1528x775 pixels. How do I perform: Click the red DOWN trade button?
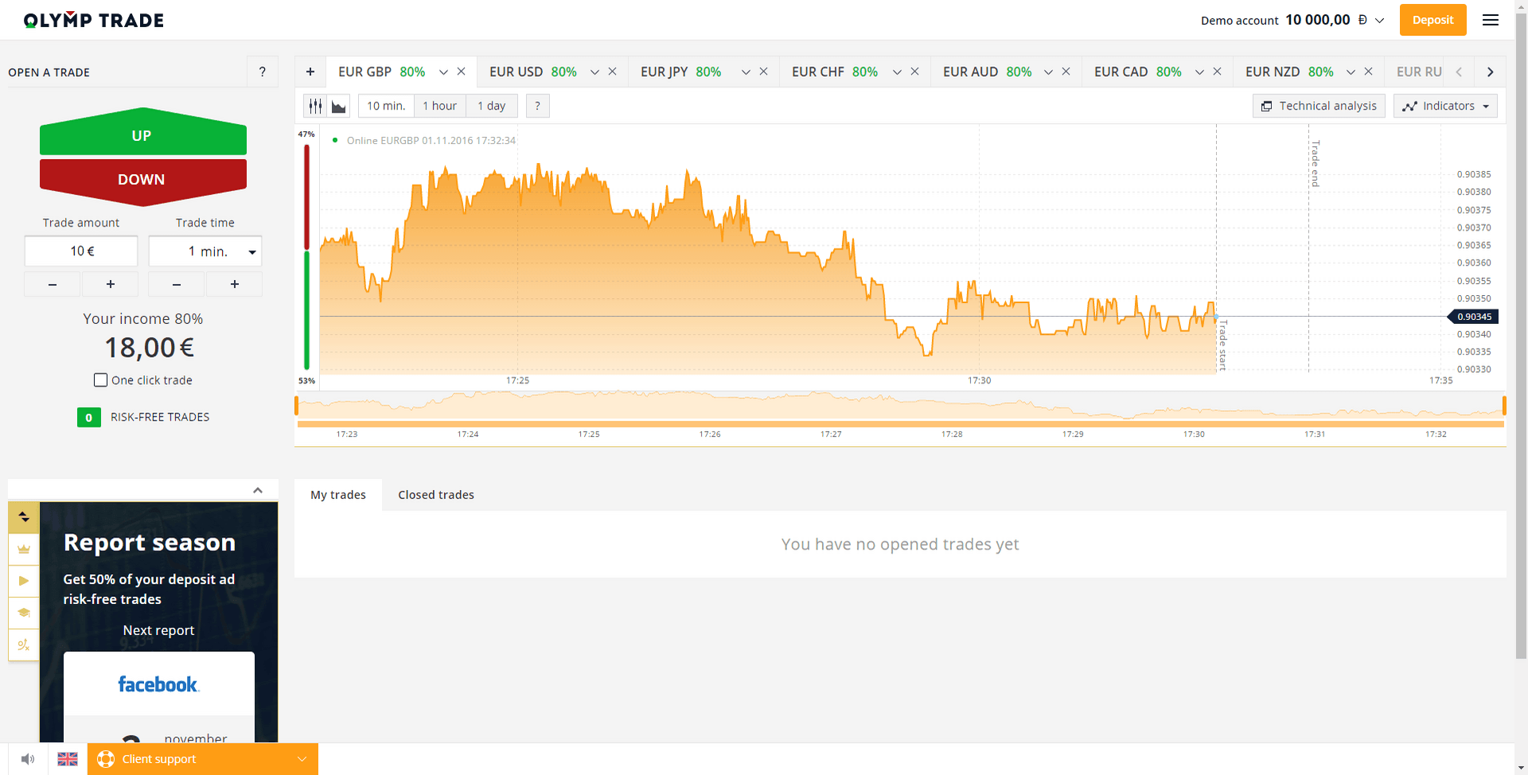pyautogui.click(x=143, y=181)
